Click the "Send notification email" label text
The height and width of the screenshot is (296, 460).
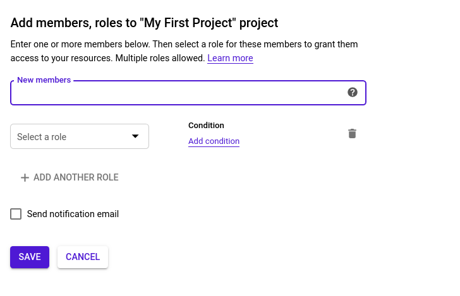(x=73, y=214)
